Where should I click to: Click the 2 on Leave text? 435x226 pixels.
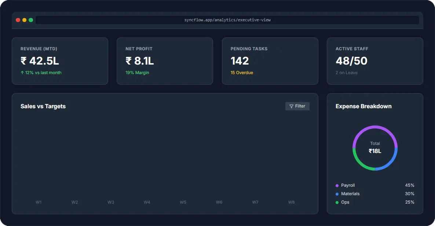[x=347, y=73]
